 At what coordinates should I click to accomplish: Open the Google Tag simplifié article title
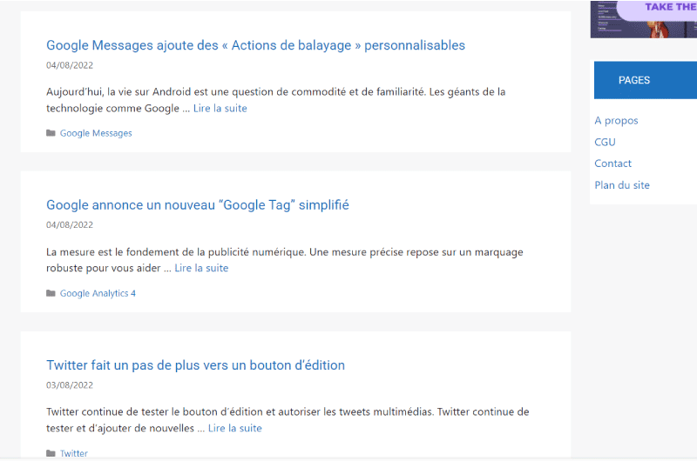click(198, 205)
